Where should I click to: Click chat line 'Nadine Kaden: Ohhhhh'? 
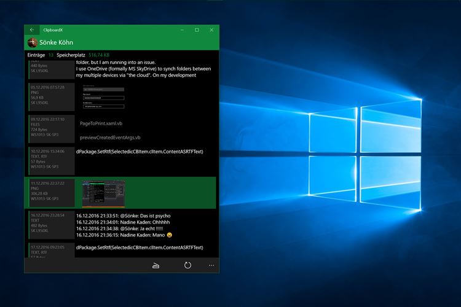[123, 222]
